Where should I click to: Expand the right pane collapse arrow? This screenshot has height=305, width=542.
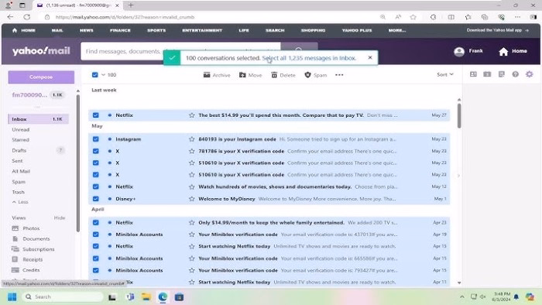pos(458,176)
